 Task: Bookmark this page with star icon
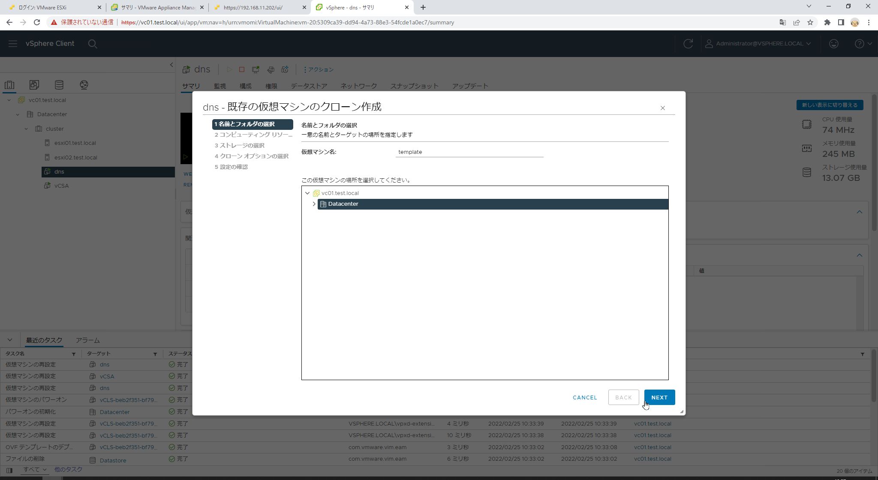pyautogui.click(x=810, y=22)
